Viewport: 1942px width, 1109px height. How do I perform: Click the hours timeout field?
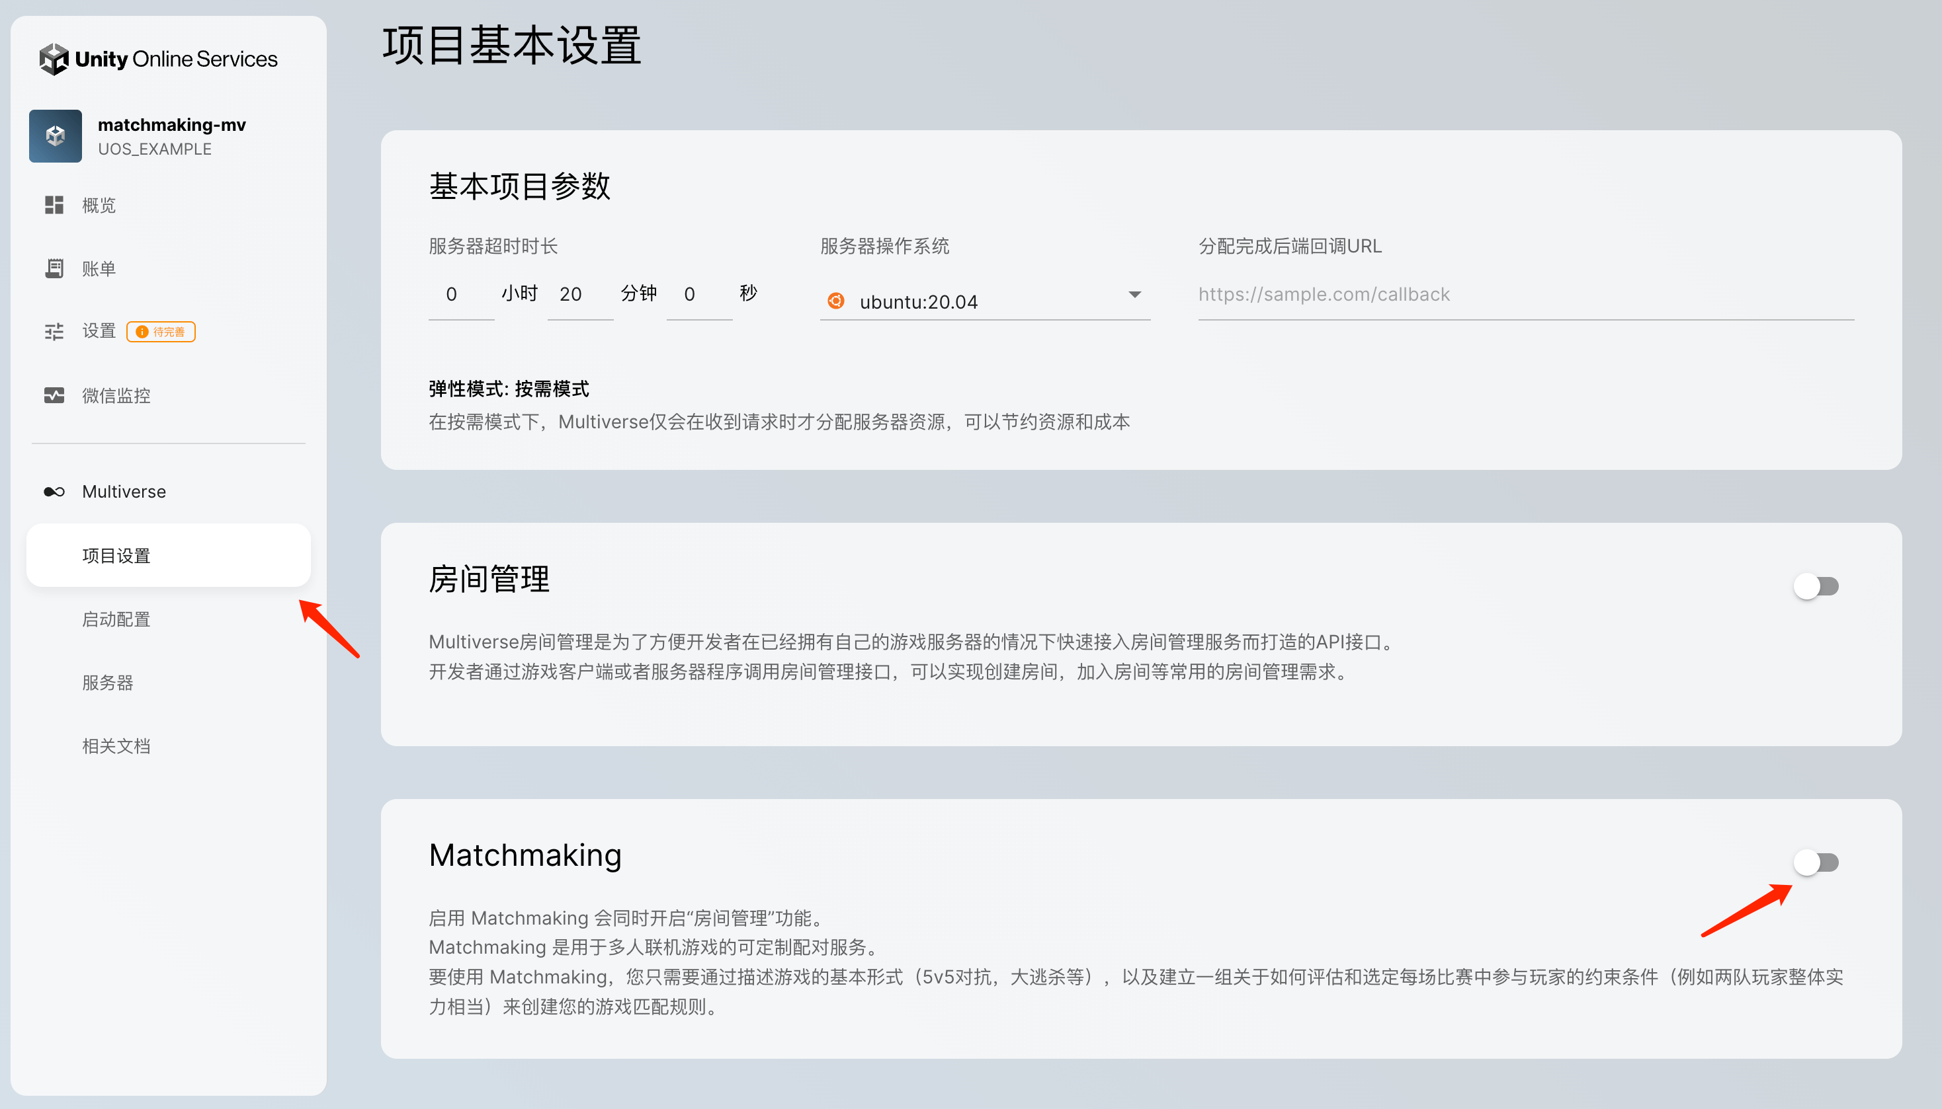(460, 295)
